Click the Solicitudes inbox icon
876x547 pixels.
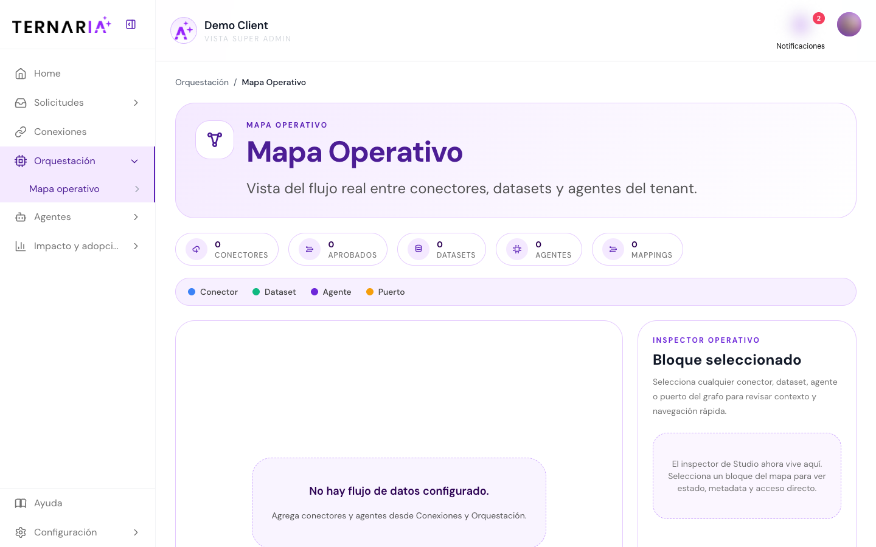[x=21, y=103]
